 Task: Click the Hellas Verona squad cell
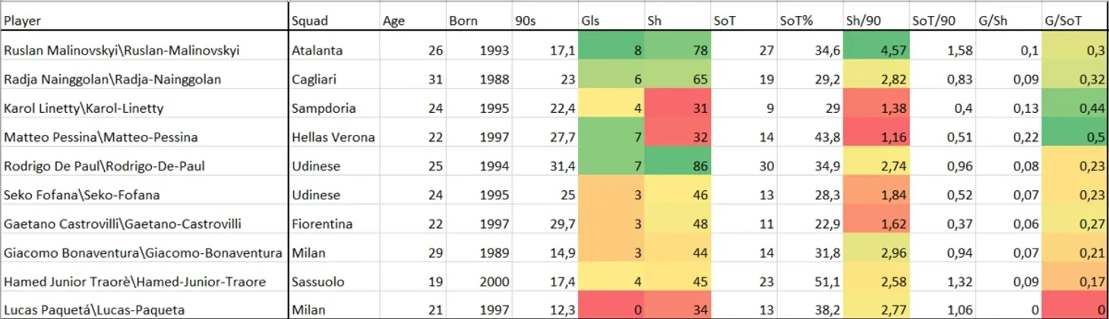point(333,137)
